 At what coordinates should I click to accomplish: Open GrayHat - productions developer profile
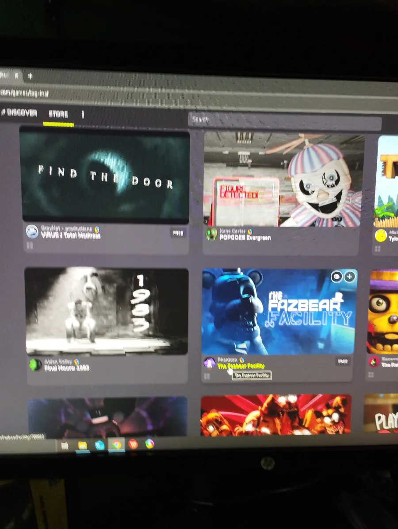tap(66, 229)
